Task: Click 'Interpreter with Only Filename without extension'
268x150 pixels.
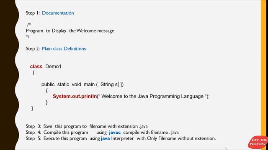Action: coord(164,138)
